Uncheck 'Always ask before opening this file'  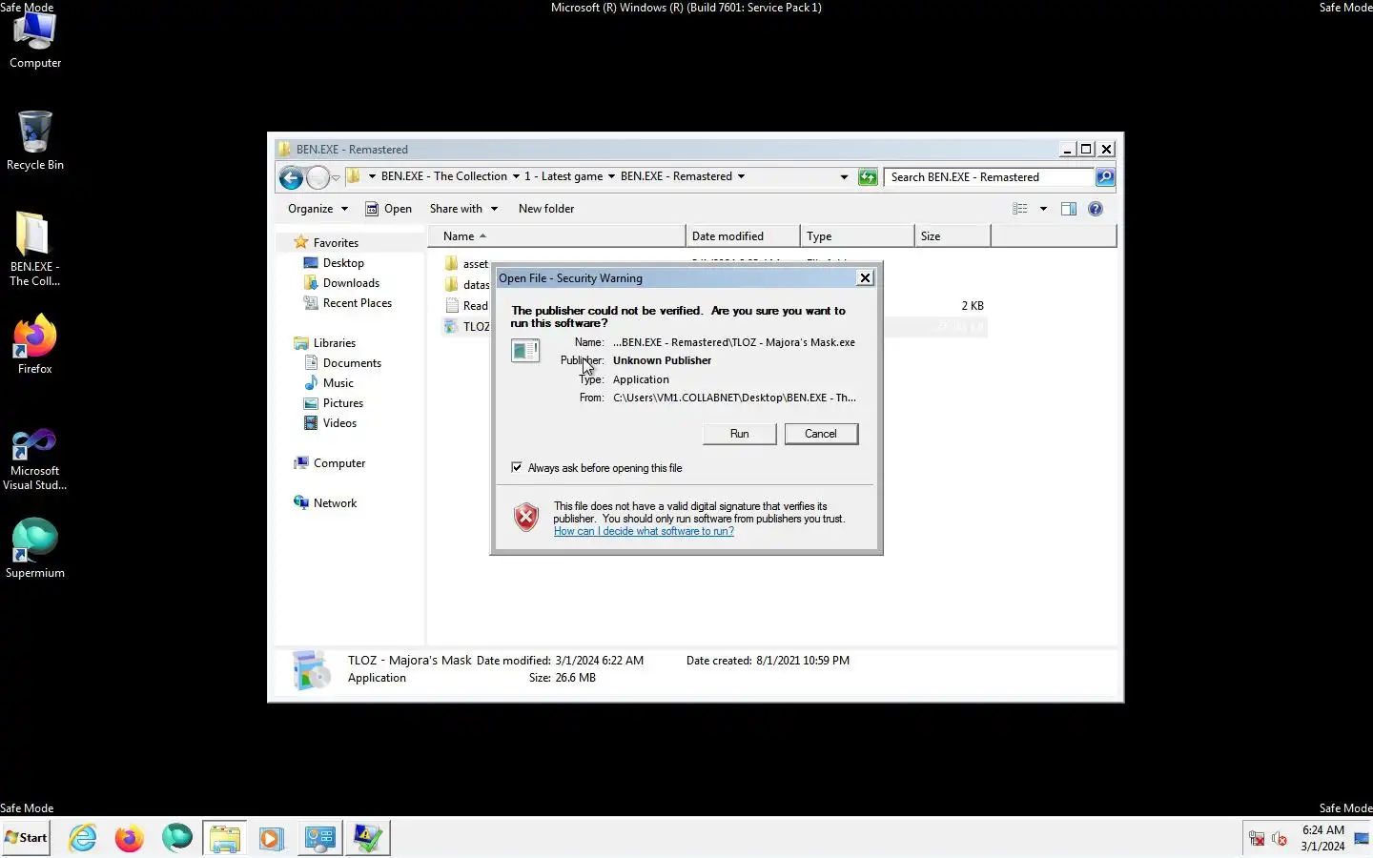(x=517, y=467)
